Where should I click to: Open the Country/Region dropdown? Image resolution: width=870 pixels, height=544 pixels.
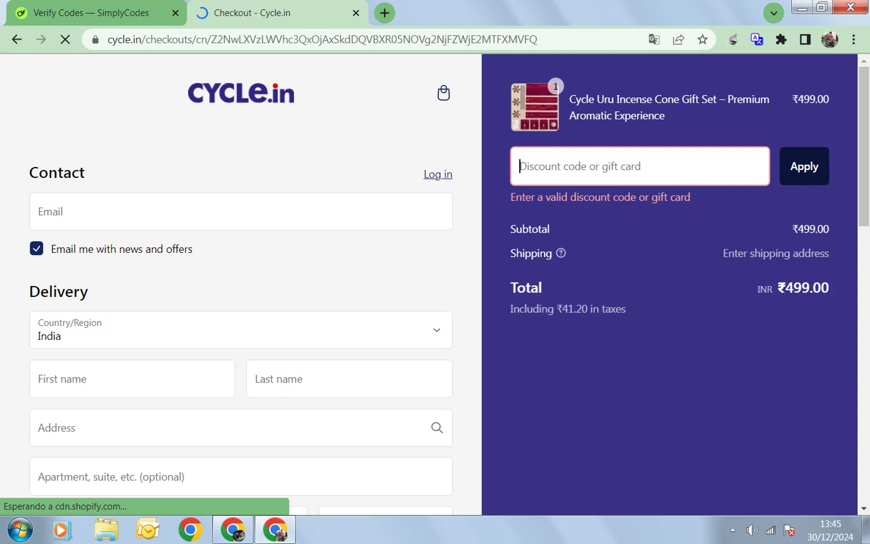tap(241, 329)
